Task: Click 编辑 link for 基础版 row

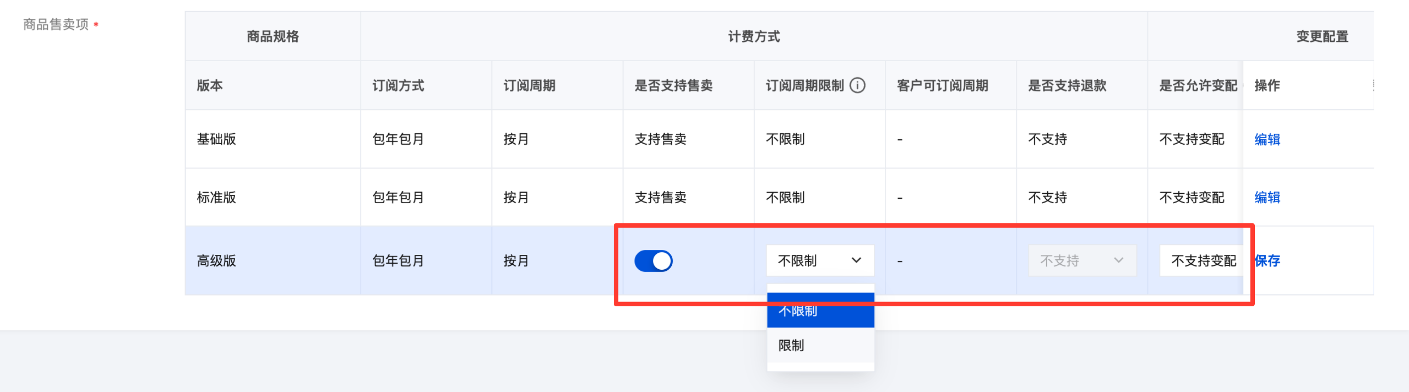Action: coord(1267,139)
